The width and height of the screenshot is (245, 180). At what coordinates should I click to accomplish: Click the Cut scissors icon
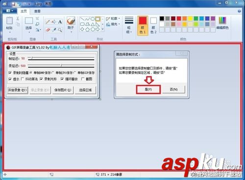click(18, 19)
